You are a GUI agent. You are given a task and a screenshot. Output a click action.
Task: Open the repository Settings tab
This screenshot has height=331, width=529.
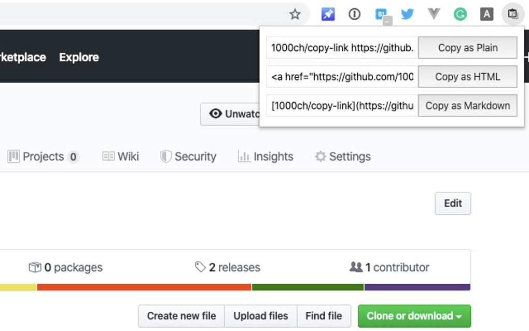click(343, 157)
